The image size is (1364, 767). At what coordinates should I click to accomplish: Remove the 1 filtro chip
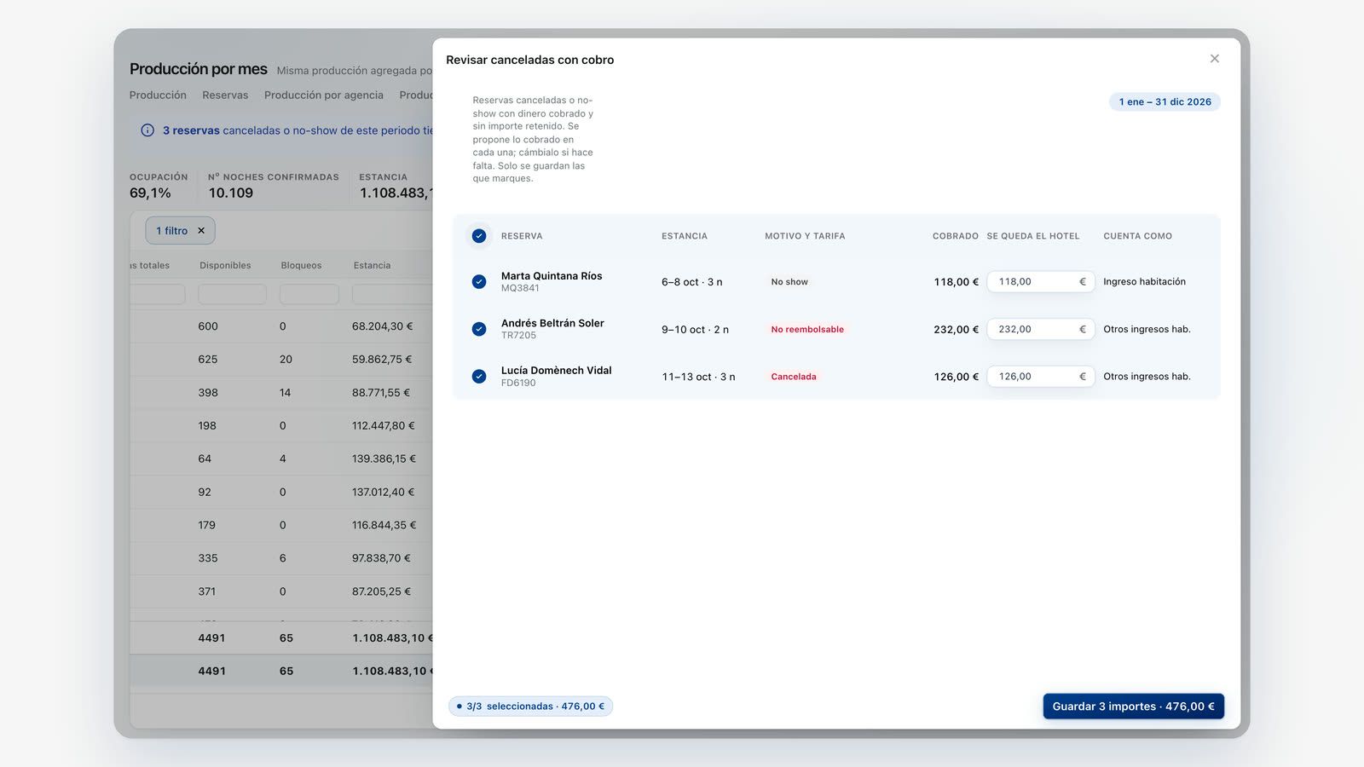click(201, 231)
